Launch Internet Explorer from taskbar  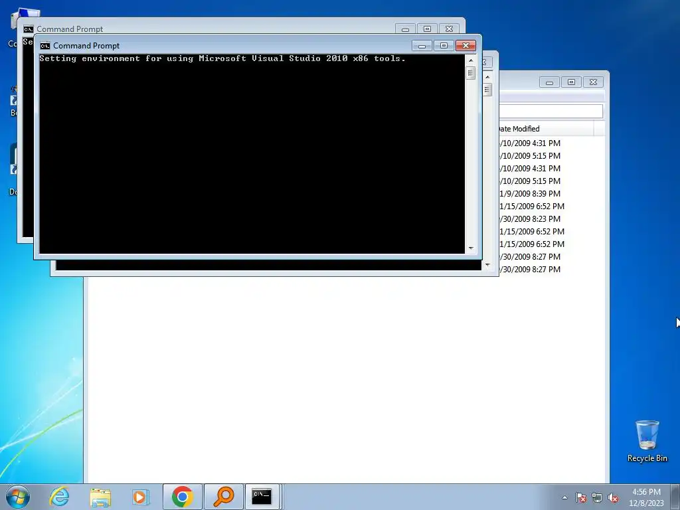point(59,497)
